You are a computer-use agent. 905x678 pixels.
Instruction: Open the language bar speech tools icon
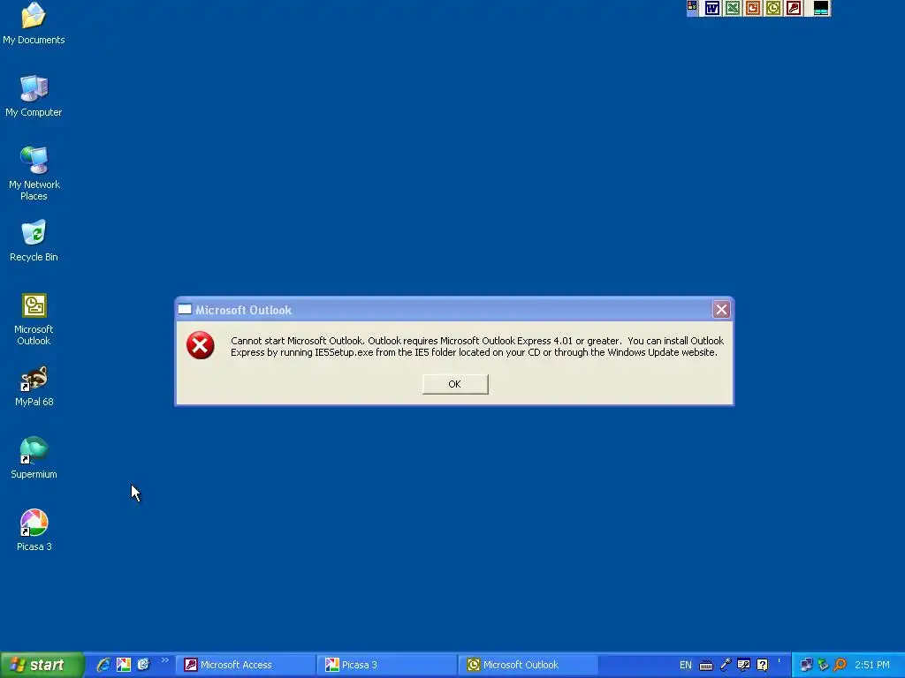point(743,666)
